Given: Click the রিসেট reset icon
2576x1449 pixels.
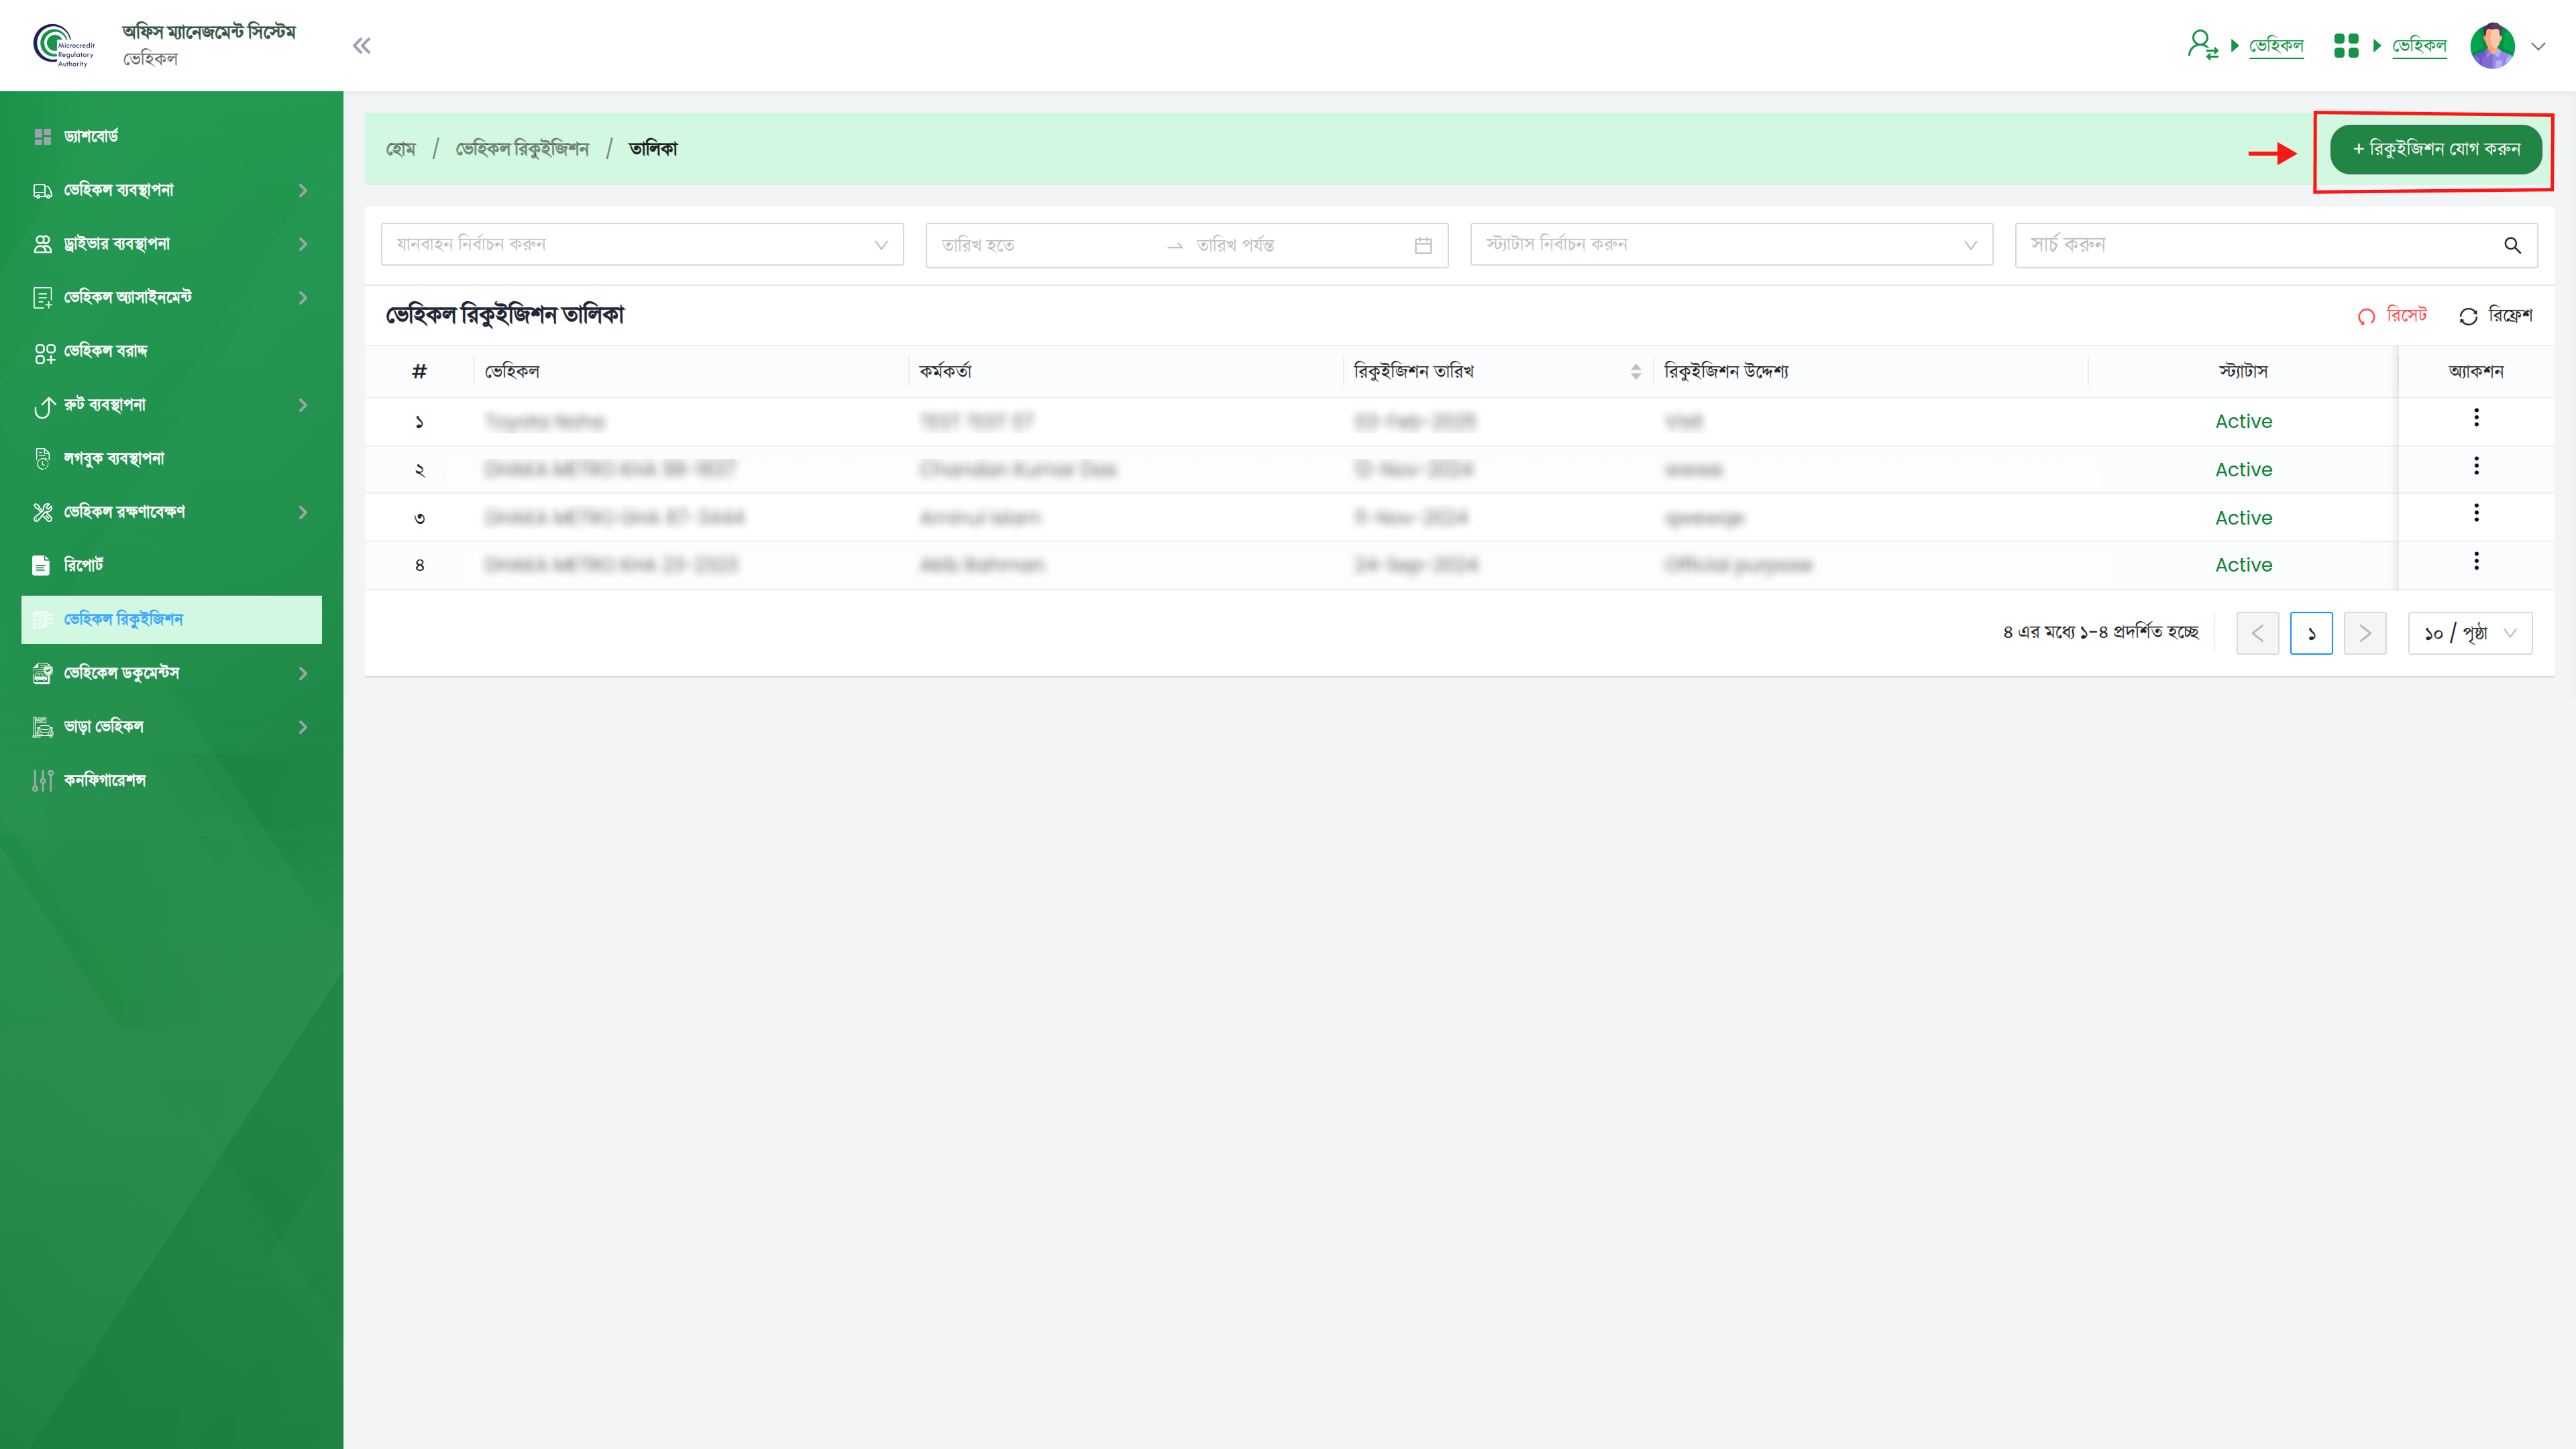Looking at the screenshot, I should (x=2366, y=316).
